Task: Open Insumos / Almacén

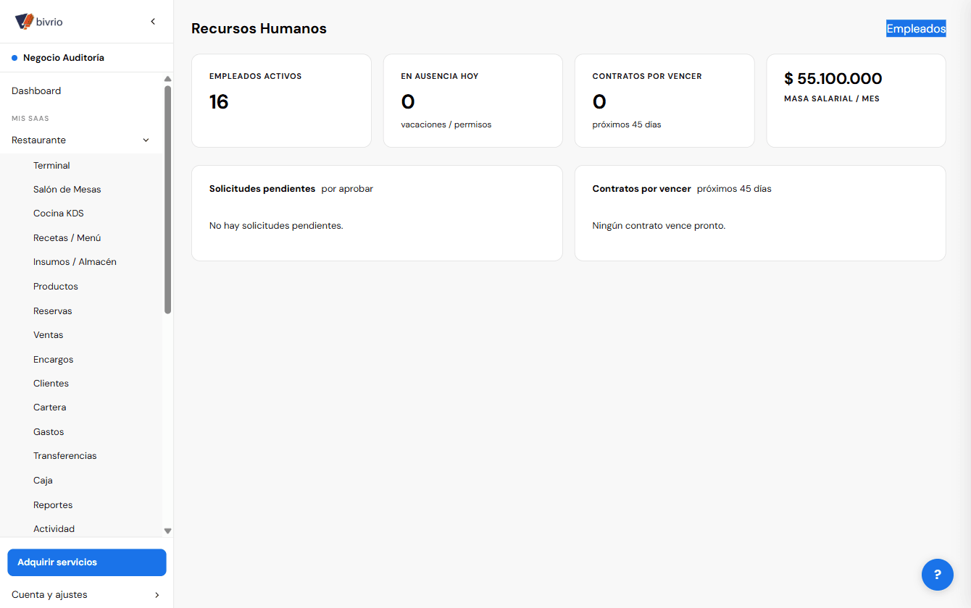Action: point(75,262)
